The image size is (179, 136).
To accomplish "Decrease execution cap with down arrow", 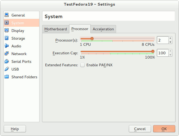I will [x=170, y=55].
